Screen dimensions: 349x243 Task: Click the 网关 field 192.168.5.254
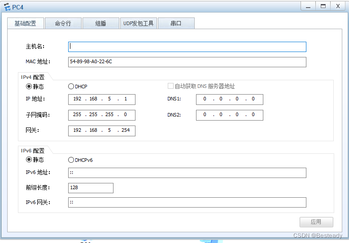102,130
